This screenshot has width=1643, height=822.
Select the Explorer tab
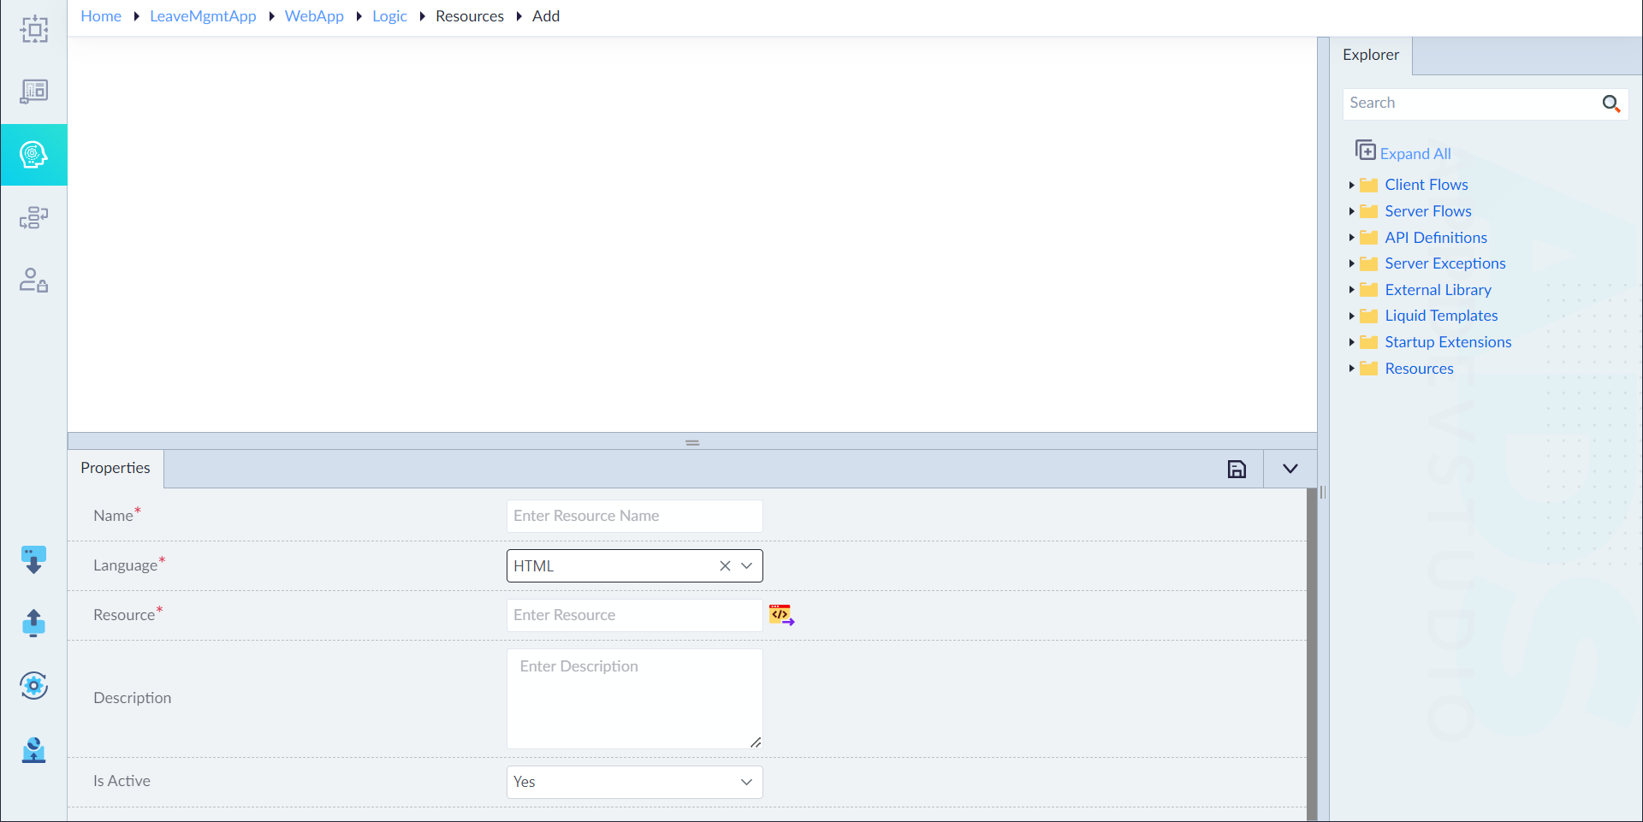[x=1370, y=55]
